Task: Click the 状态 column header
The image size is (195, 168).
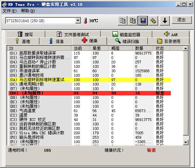Action: (x=162, y=48)
